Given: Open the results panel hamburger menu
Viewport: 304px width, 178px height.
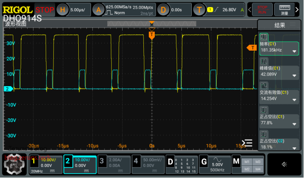Looking at the screenshot, I should (x=293, y=24).
